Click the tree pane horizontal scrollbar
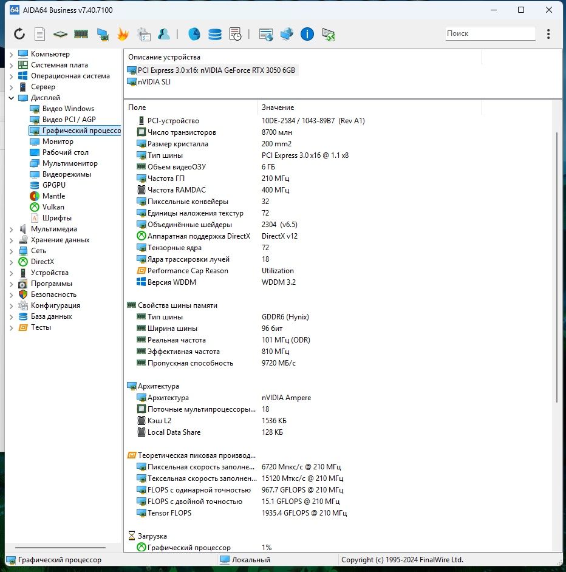Viewport: 566px width, 572px height. 61,548
